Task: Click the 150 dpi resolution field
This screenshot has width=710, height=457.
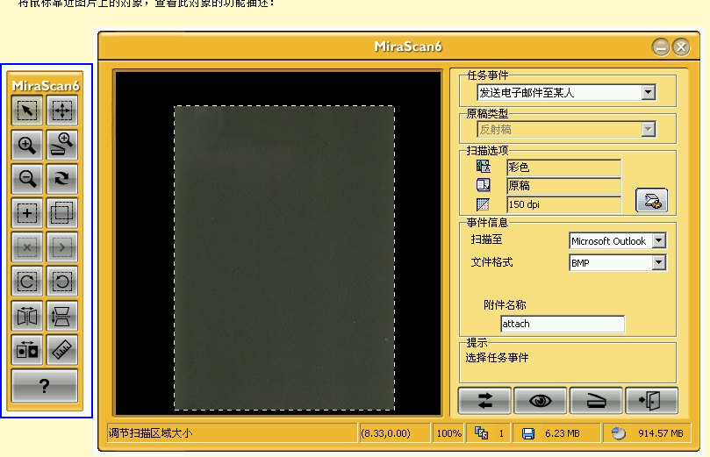Action: [x=563, y=204]
